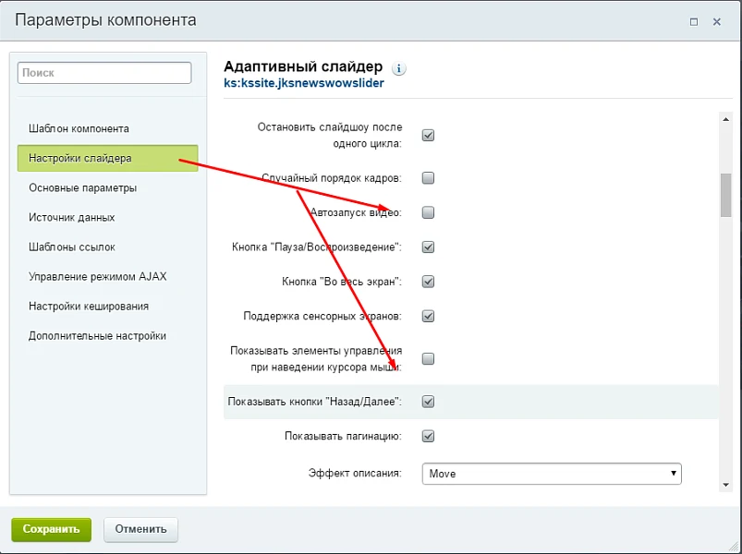Click the Поиск search field
Viewport: 742px width, 554px height.
click(x=104, y=73)
